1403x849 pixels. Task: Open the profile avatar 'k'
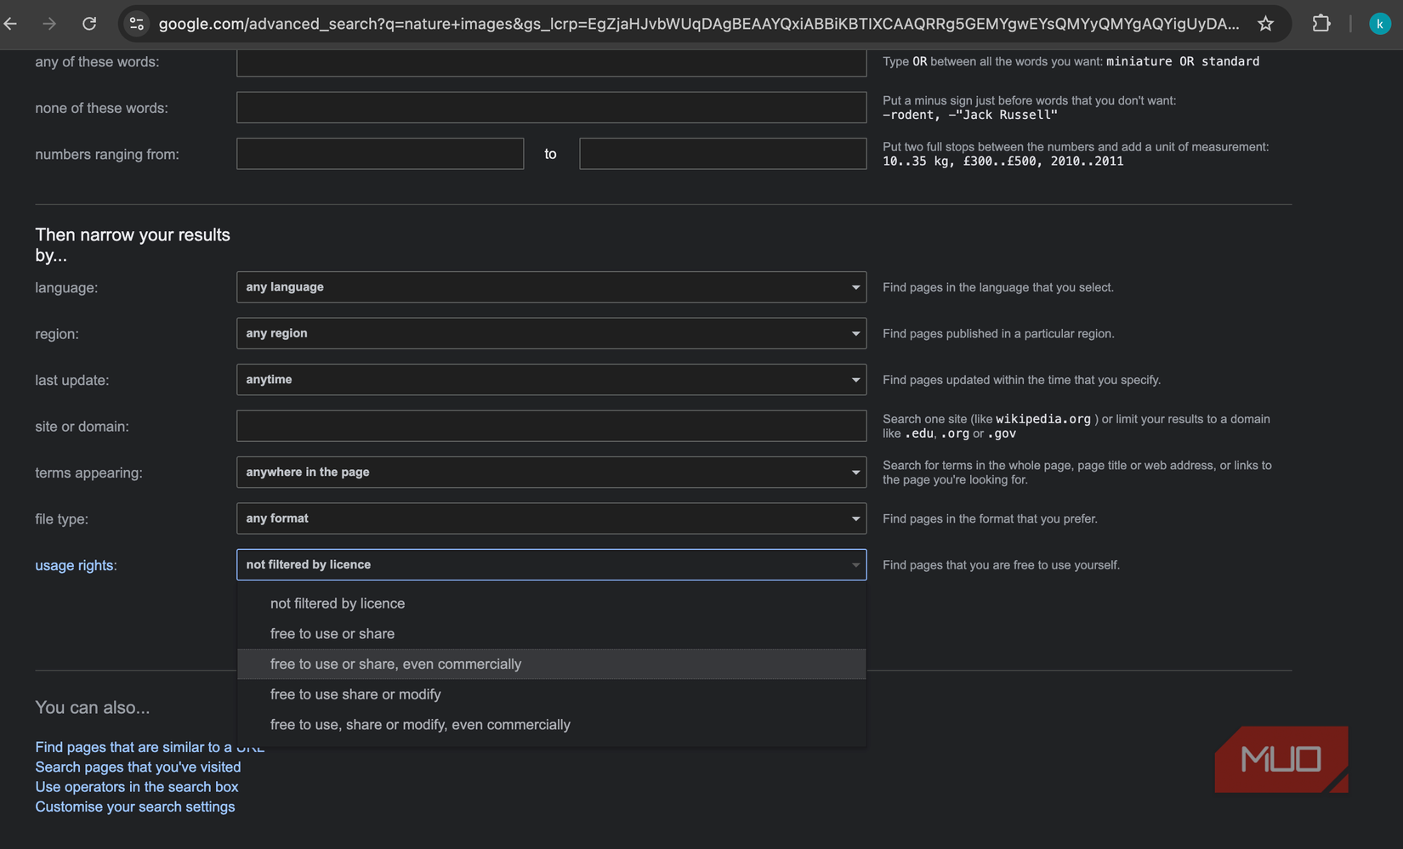tap(1379, 24)
